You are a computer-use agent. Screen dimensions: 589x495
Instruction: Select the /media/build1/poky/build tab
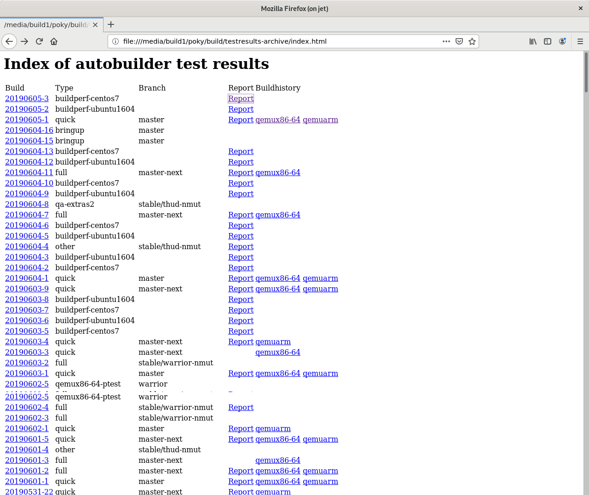point(46,25)
